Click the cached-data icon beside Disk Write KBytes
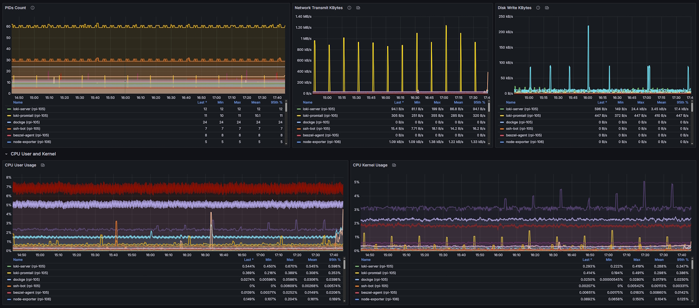This screenshot has height=308, width=699. click(547, 8)
